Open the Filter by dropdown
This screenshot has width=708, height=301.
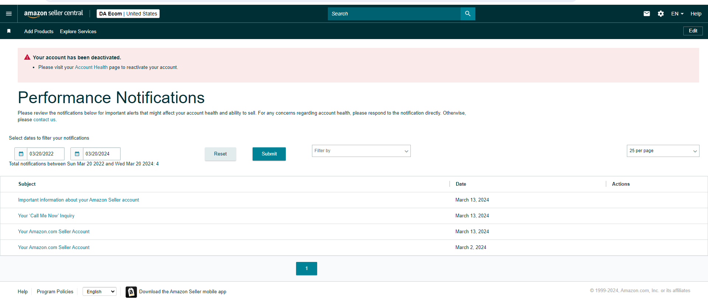click(361, 151)
